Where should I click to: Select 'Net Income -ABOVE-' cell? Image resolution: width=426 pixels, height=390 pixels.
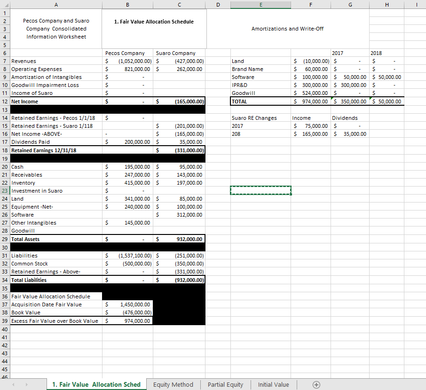[56, 134]
